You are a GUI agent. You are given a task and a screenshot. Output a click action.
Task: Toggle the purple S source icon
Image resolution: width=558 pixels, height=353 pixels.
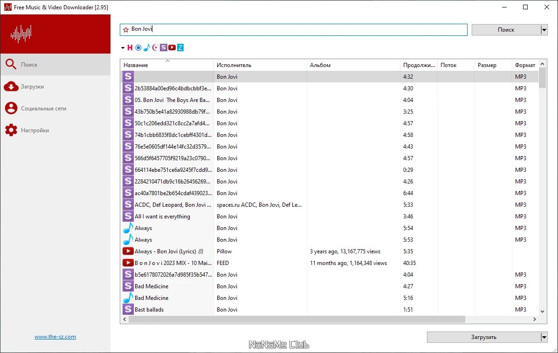(x=163, y=48)
